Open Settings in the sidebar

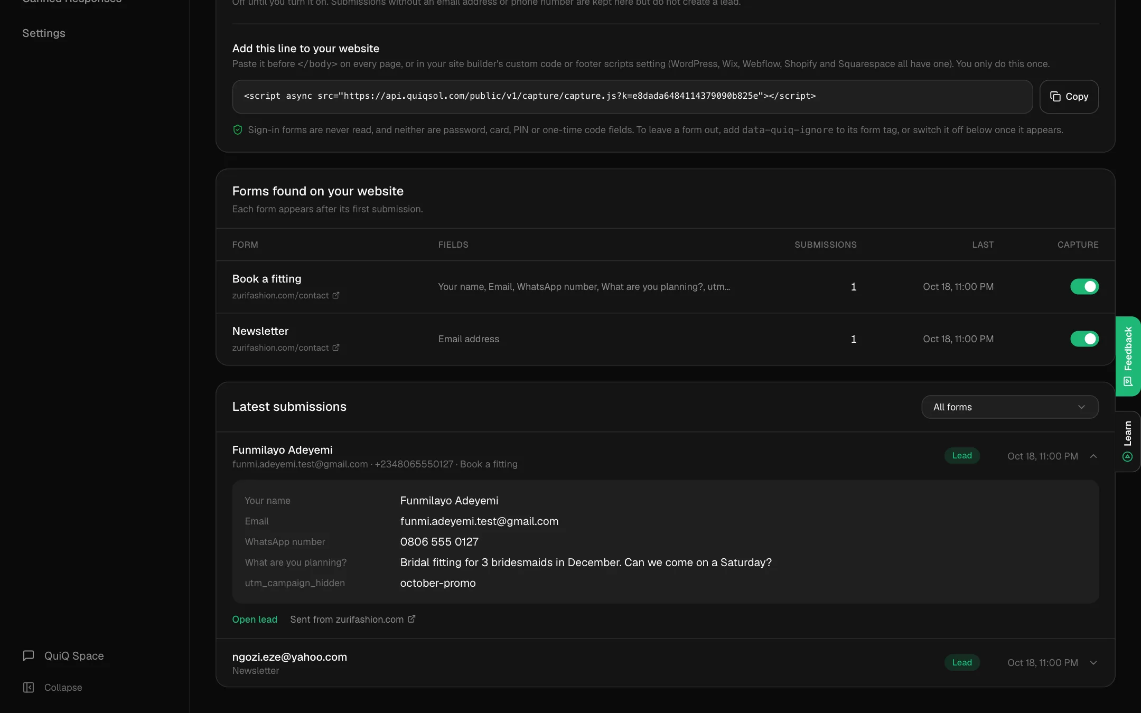(x=44, y=33)
